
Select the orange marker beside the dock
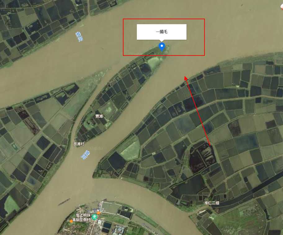98,213
